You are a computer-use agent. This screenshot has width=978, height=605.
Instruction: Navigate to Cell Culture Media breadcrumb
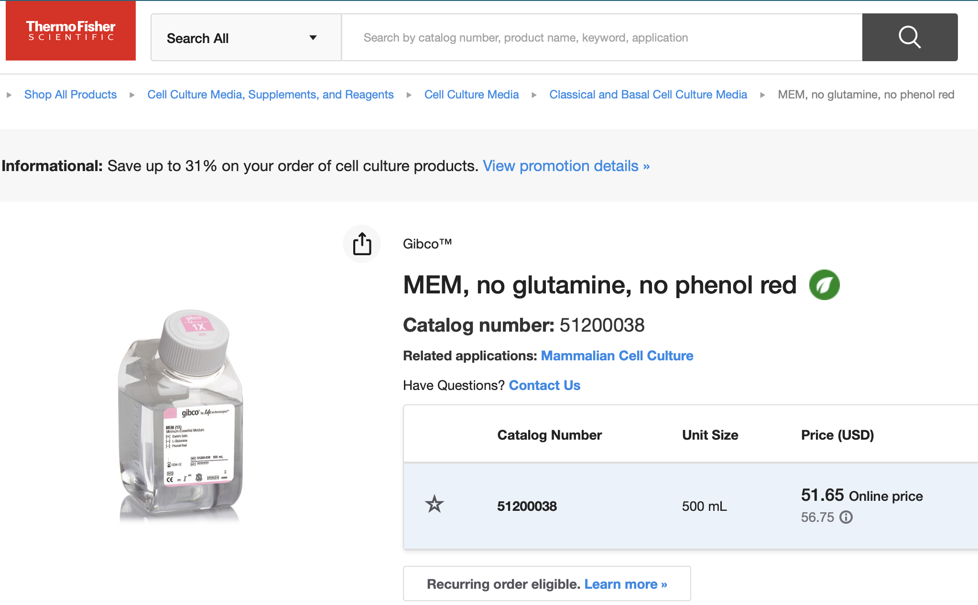coord(471,95)
